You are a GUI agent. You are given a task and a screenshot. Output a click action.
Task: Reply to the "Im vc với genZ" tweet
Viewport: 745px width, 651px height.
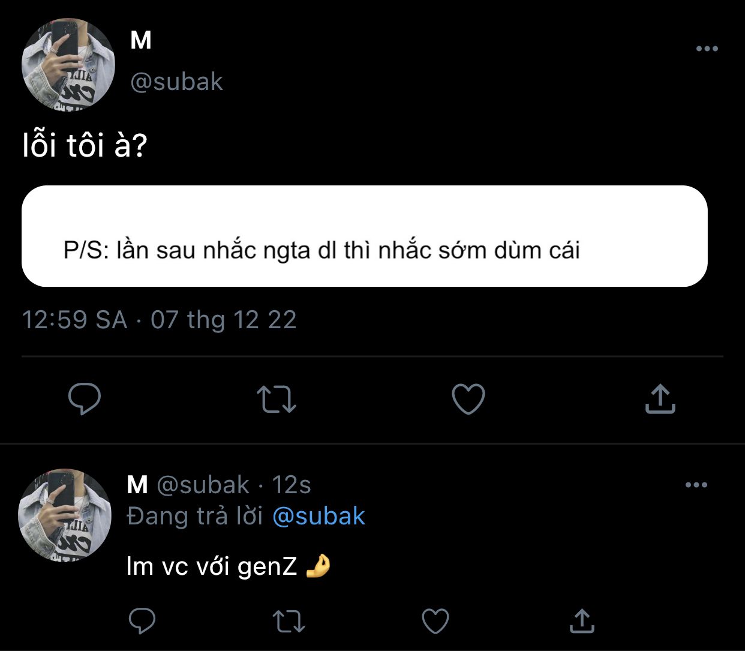click(x=142, y=621)
